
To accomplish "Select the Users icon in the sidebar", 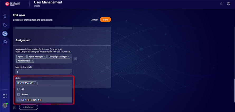I will (5, 34).
